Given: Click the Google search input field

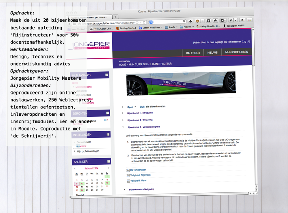Looking at the screenshot, I should coord(168,22).
